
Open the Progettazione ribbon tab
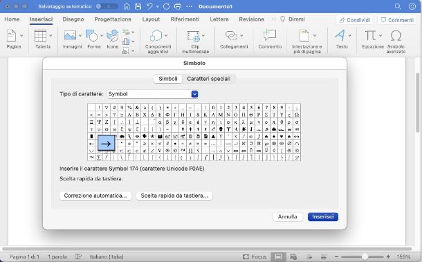pos(113,19)
